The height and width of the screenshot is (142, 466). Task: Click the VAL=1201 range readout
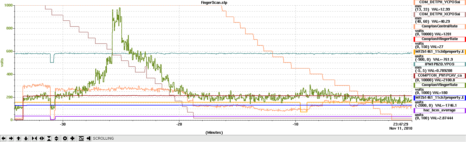click(x=433, y=34)
